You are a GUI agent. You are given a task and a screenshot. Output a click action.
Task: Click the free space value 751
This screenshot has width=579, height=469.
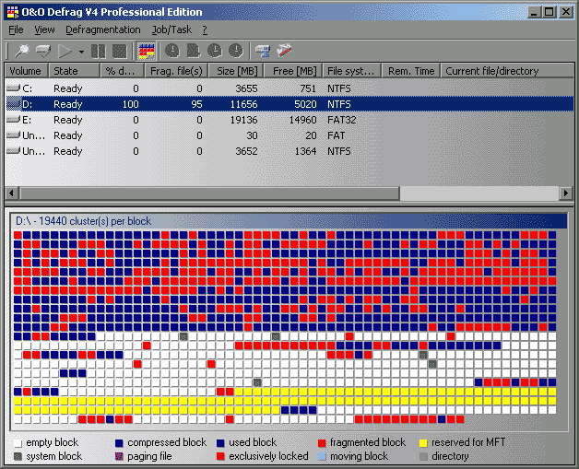[308, 88]
